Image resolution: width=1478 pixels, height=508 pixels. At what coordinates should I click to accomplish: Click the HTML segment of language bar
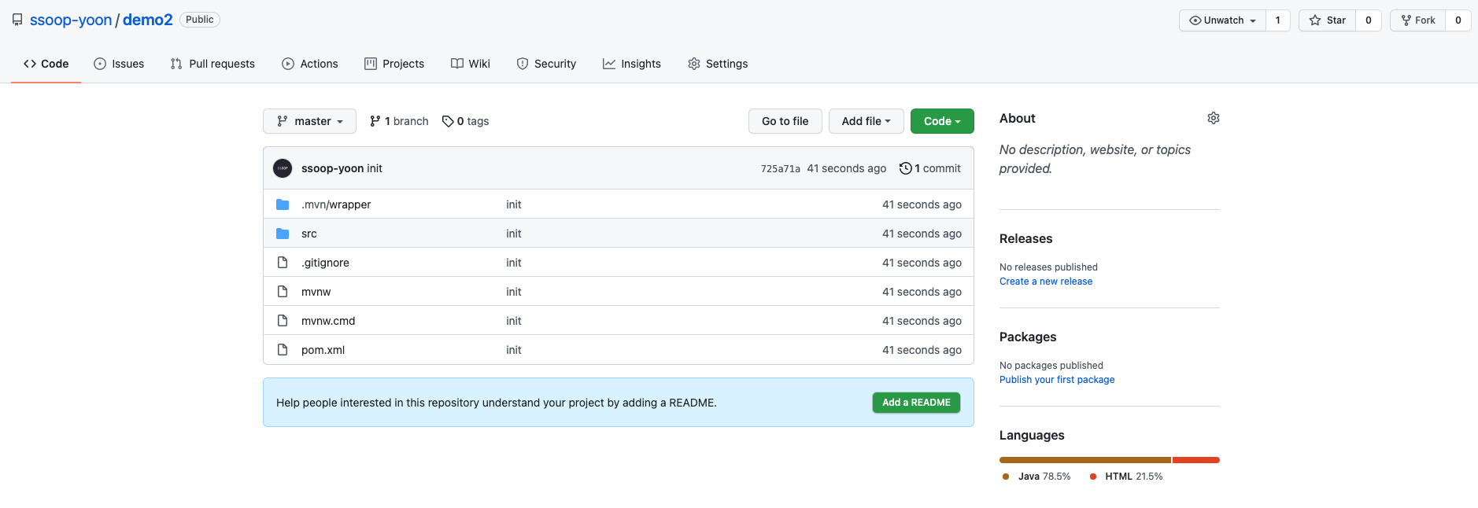pyautogui.click(x=1196, y=460)
